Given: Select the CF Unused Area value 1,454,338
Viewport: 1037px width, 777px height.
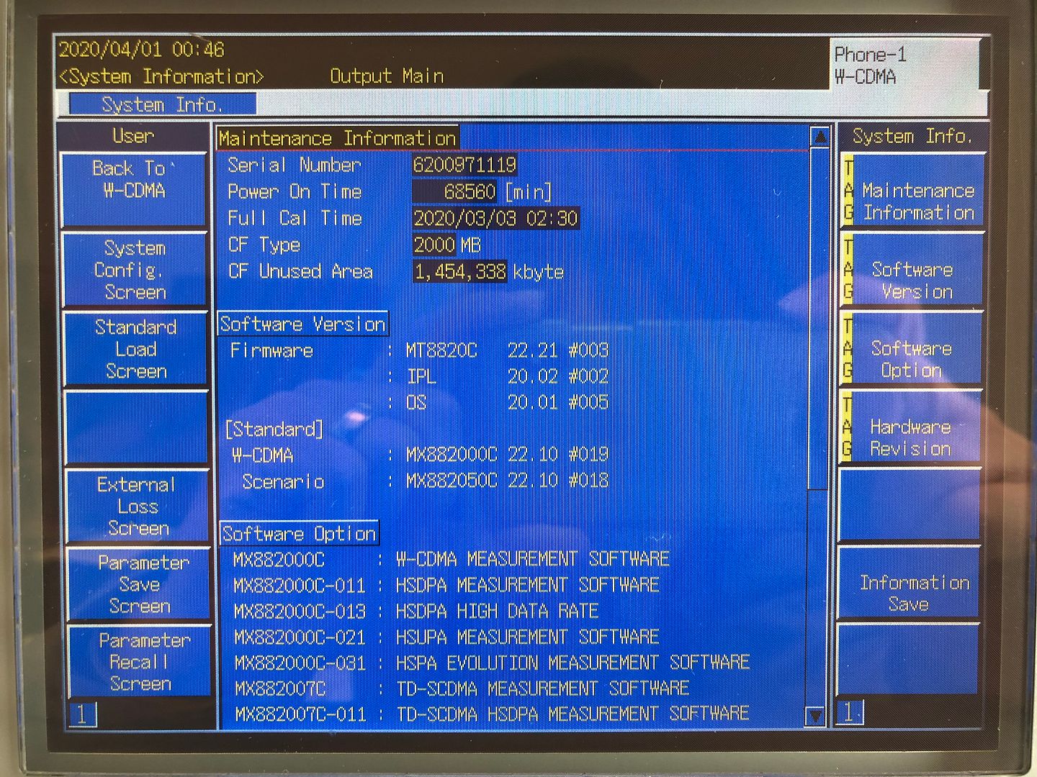Looking at the screenshot, I should pyautogui.click(x=460, y=271).
